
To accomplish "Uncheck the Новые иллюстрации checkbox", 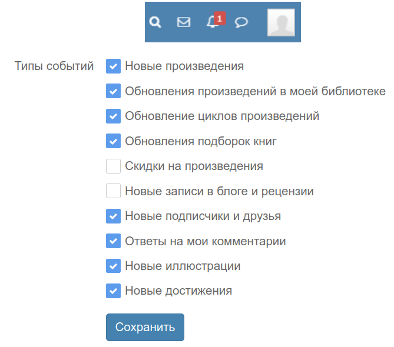I will click(114, 266).
